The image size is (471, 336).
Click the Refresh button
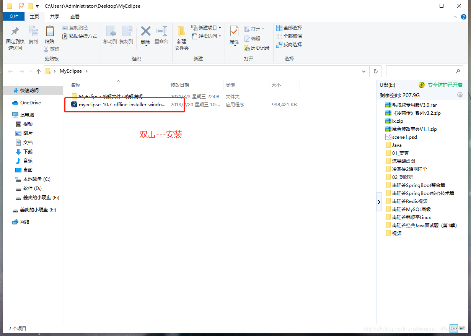pos(376,71)
